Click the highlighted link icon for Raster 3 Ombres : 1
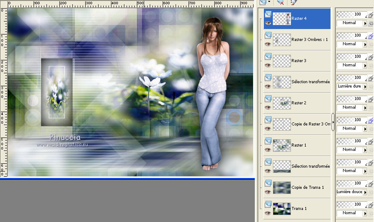 (370, 35)
